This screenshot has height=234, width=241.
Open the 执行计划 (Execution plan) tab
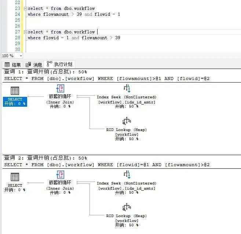[x=59, y=65]
